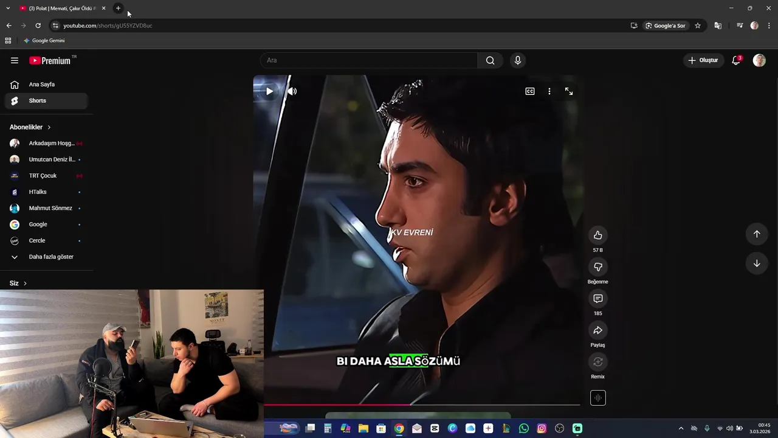
Task: Open the YouTube hamburger guide menu
Action: point(15,60)
